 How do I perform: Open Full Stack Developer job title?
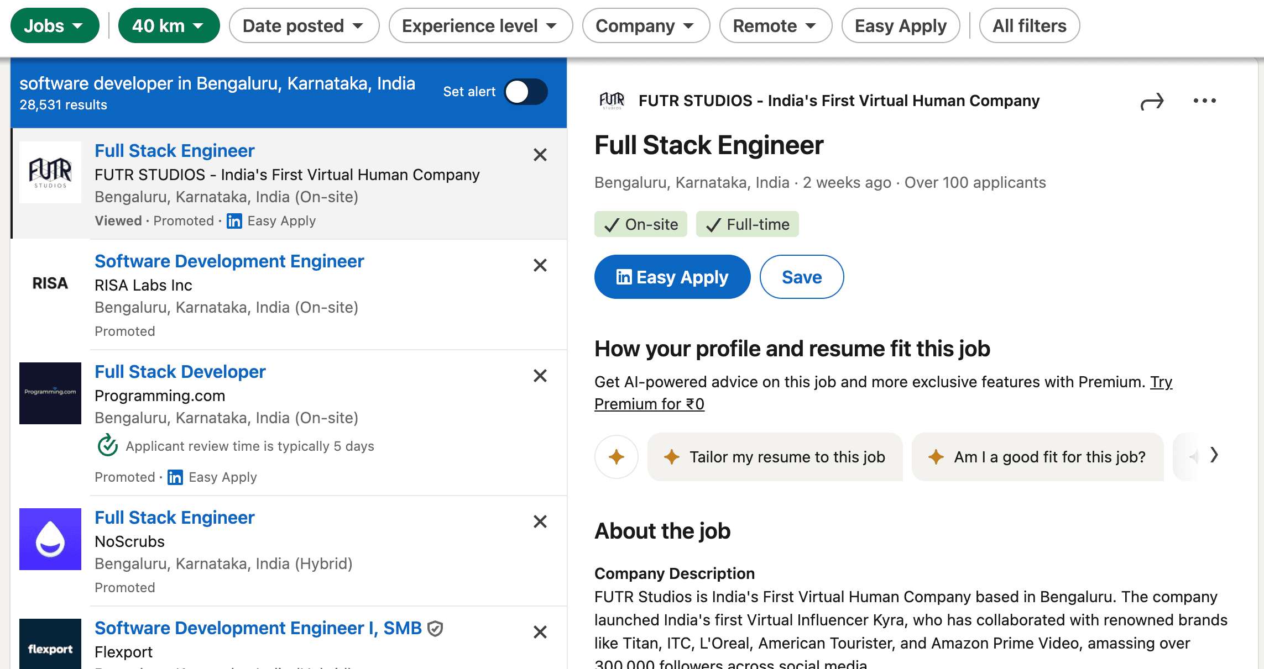coord(180,372)
